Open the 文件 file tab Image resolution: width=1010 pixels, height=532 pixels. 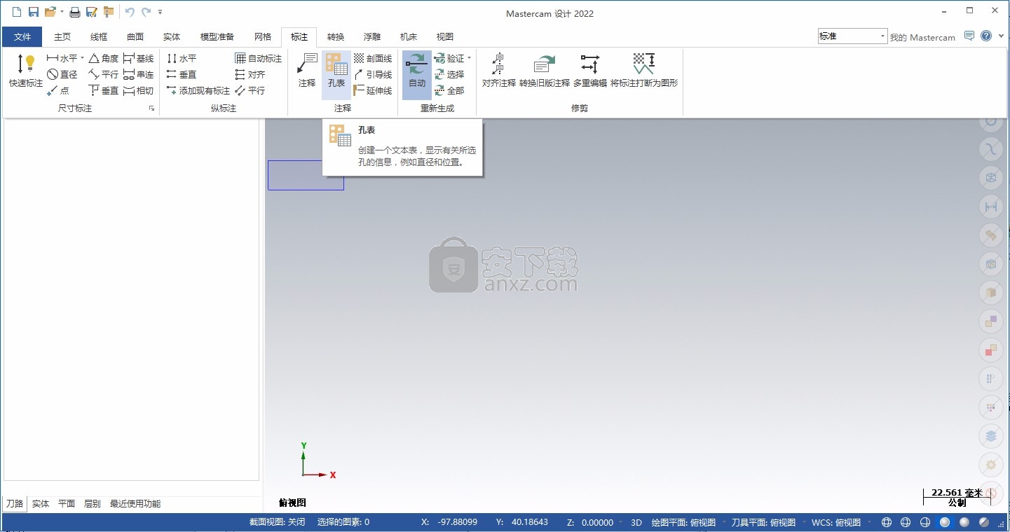point(22,36)
